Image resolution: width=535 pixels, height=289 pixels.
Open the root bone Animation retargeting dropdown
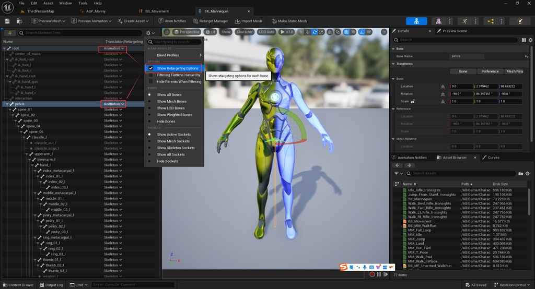[x=113, y=49]
